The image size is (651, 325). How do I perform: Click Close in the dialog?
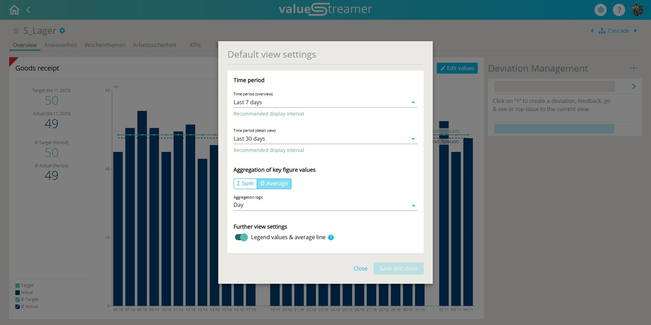coord(360,268)
